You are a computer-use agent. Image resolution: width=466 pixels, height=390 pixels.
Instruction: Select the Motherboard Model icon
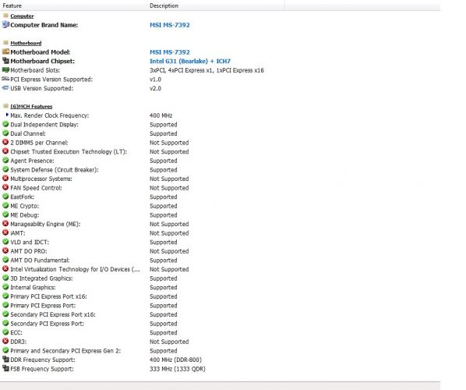pos(5,51)
